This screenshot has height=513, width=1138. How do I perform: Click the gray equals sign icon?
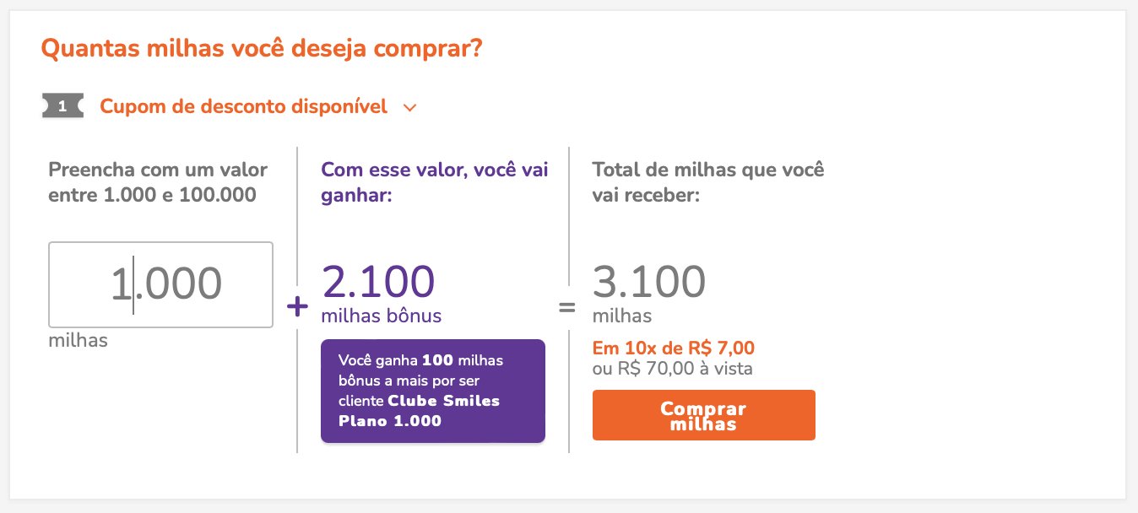click(x=567, y=307)
